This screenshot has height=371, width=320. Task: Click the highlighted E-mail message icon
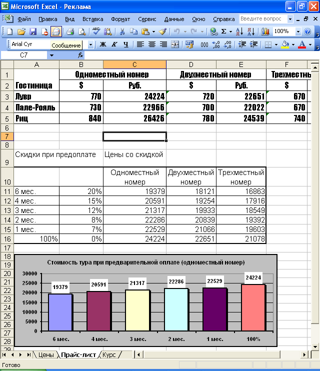tap(56, 31)
